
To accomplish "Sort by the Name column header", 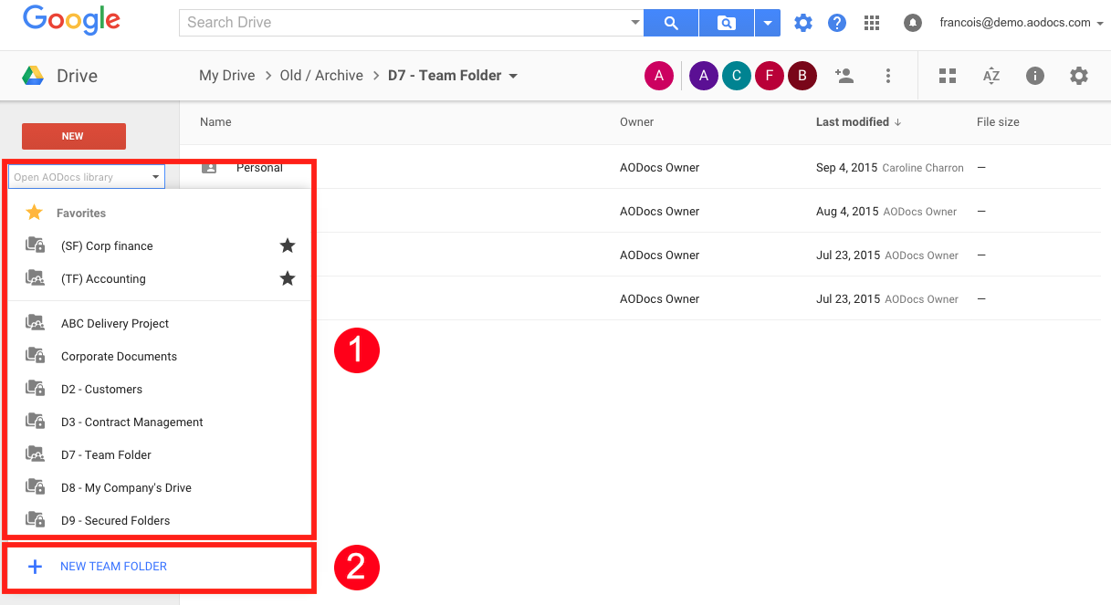I will (215, 122).
